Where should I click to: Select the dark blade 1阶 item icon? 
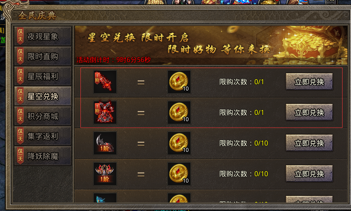[105, 143]
